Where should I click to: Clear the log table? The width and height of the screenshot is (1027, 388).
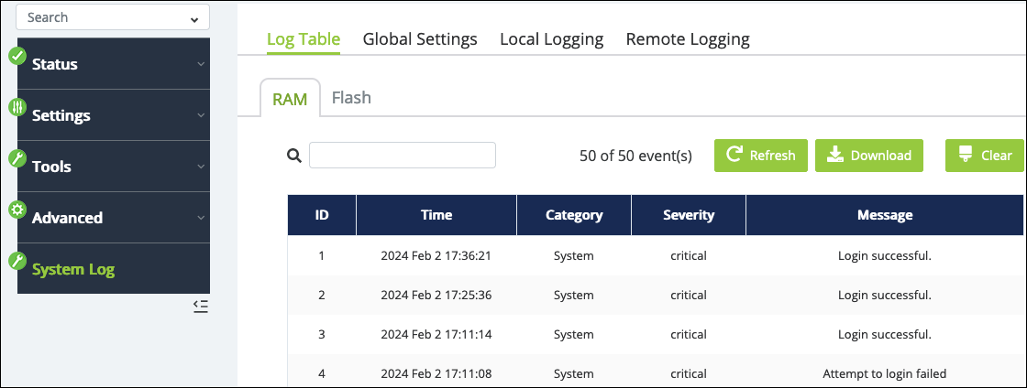click(x=985, y=156)
